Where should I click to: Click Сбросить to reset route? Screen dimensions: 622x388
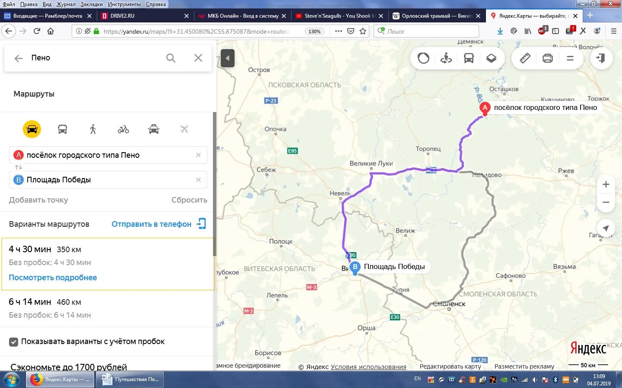(189, 200)
